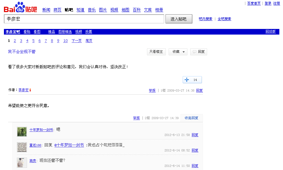Open 音乐 in top navigation

tap(92, 10)
